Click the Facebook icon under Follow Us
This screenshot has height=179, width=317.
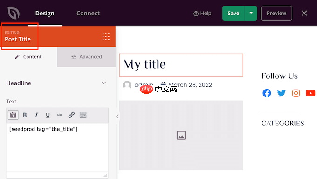(x=267, y=93)
